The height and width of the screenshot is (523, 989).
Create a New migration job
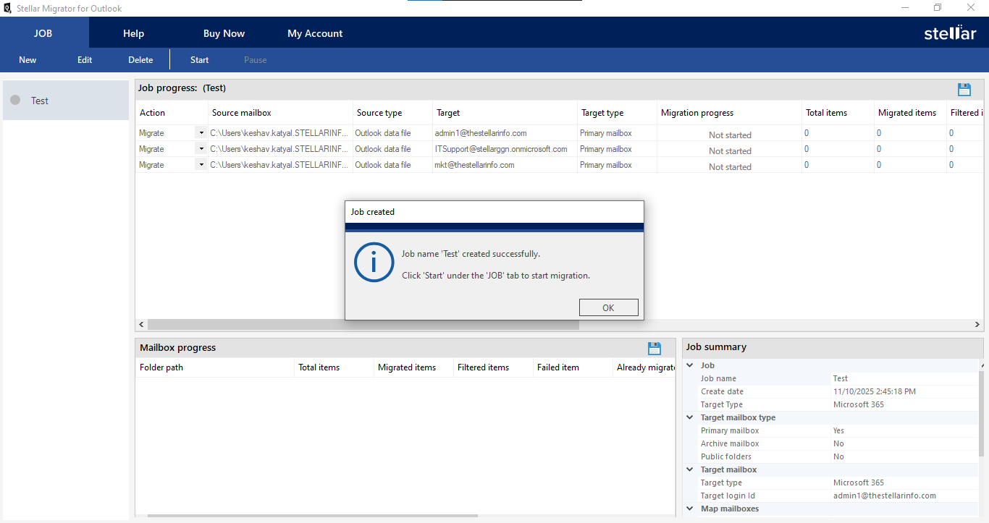tap(27, 59)
